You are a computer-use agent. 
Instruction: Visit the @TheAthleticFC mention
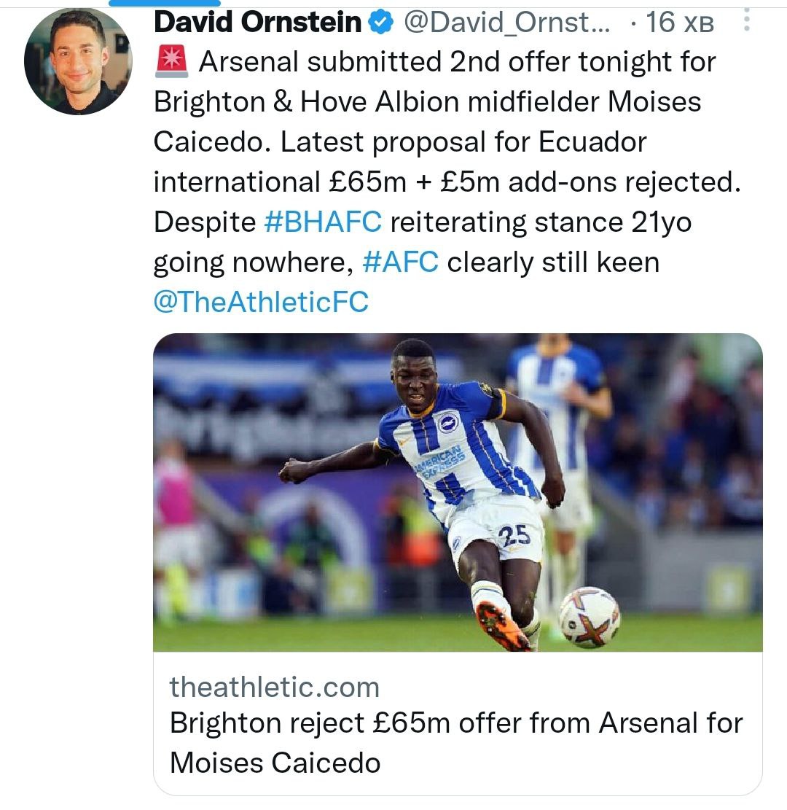pyautogui.click(x=261, y=302)
